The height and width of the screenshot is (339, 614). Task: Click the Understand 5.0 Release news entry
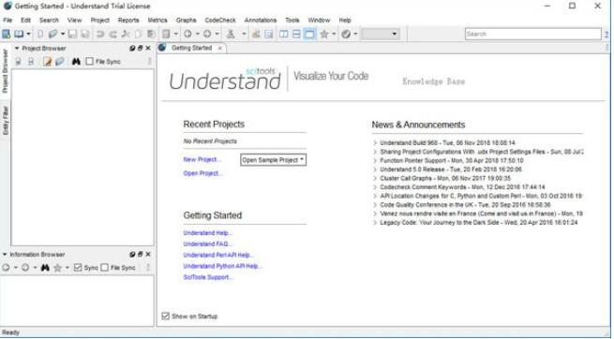(451, 169)
